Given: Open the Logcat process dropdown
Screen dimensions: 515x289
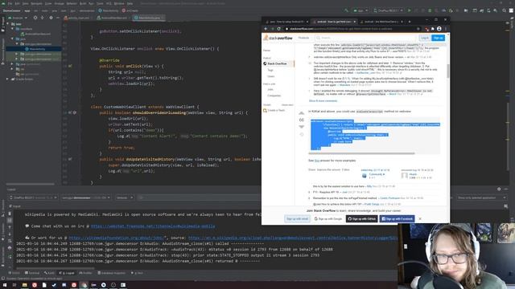Looking at the screenshot, I should click(86, 197).
